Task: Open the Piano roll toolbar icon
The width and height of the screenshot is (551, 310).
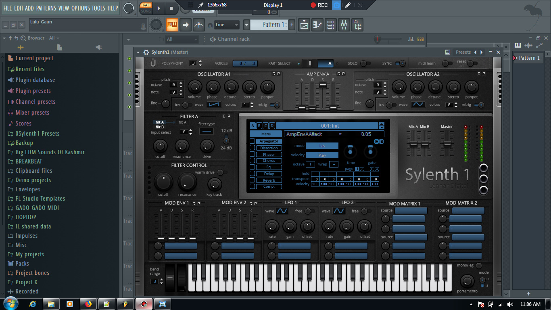Action: click(317, 25)
